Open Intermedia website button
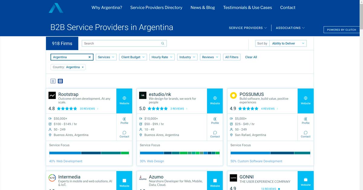The image size is (363, 190). [124, 181]
